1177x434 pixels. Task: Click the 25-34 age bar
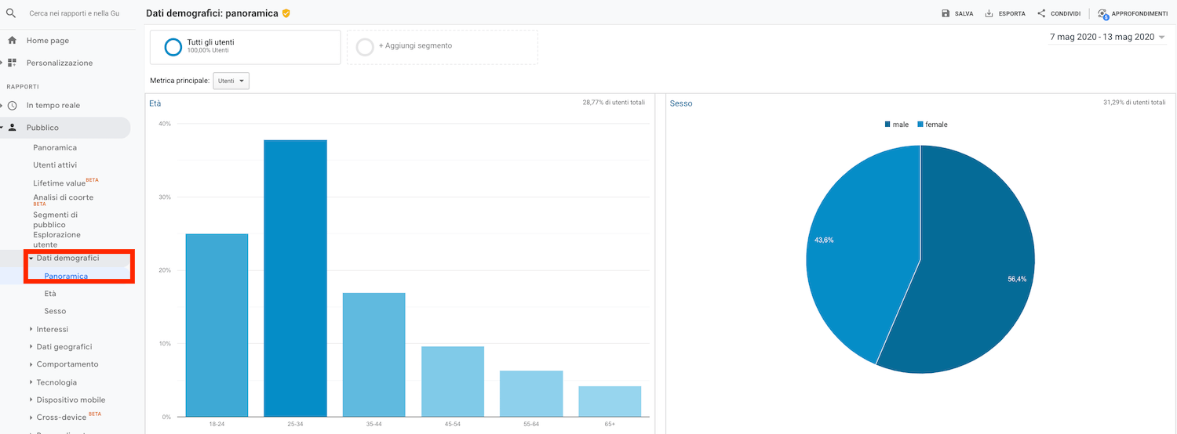point(295,278)
